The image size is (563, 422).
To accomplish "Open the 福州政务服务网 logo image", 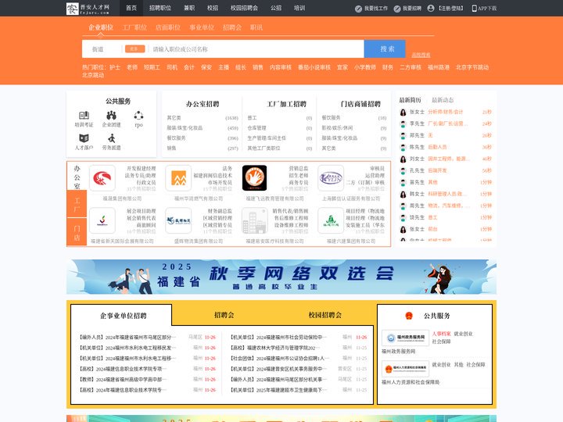I will click(405, 338).
